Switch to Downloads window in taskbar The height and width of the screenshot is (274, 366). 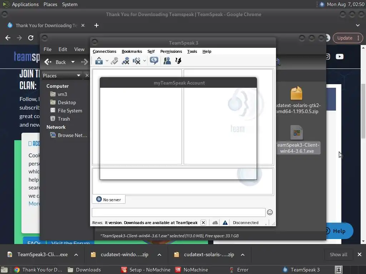(84, 270)
